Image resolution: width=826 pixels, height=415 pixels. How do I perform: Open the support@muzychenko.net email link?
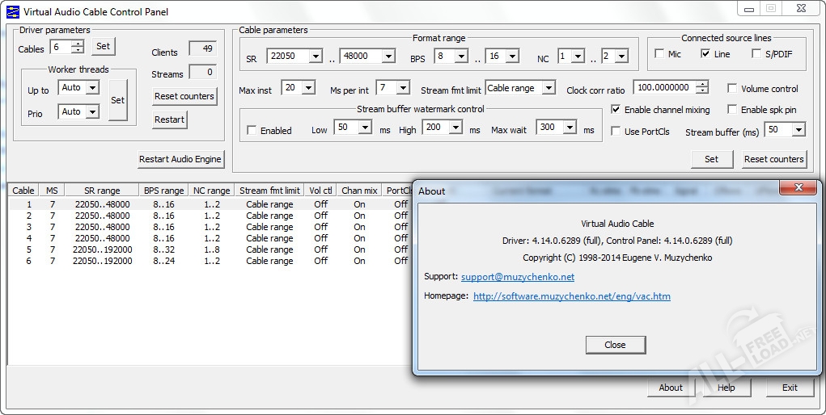[x=518, y=277]
